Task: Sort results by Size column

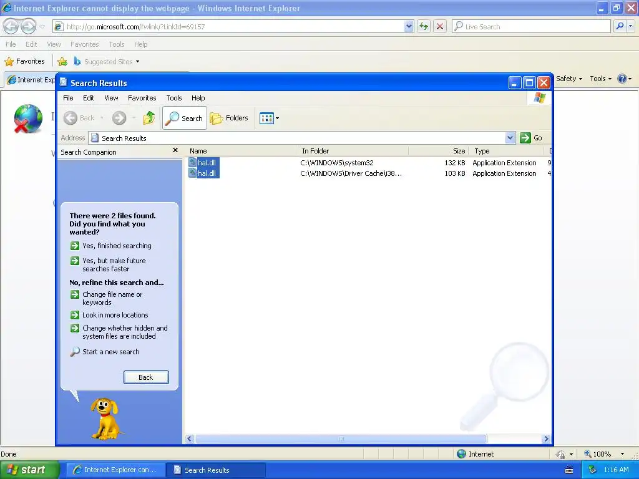Action: coord(438,151)
